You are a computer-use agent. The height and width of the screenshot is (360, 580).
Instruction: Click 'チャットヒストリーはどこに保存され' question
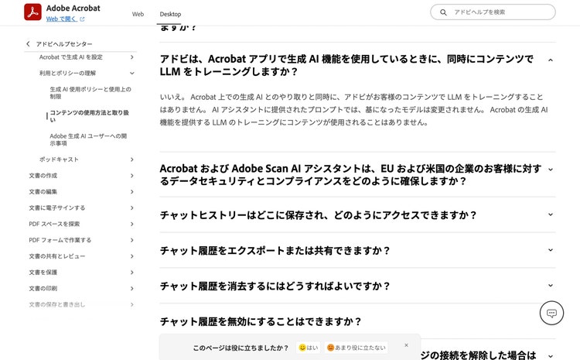(x=318, y=215)
